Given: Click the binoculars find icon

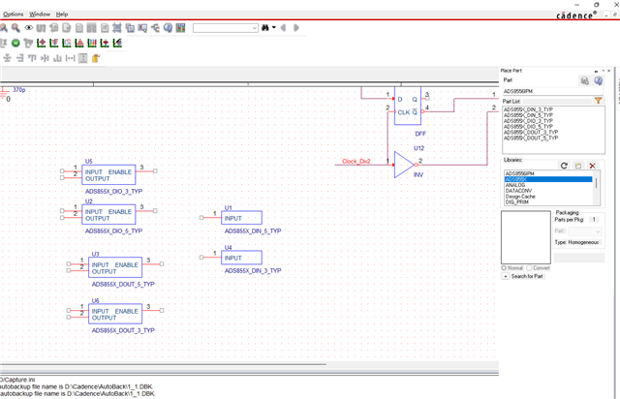Looking at the screenshot, I should pyautogui.click(x=265, y=28).
